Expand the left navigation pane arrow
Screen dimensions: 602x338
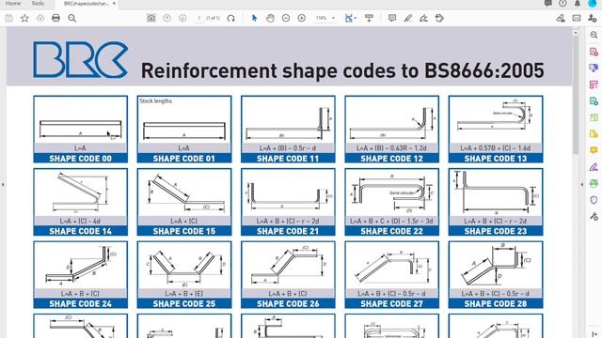pyautogui.click(x=3, y=185)
